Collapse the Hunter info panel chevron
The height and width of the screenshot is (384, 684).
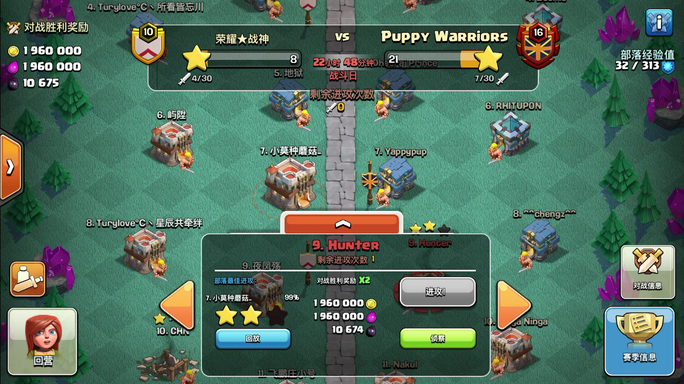(342, 224)
